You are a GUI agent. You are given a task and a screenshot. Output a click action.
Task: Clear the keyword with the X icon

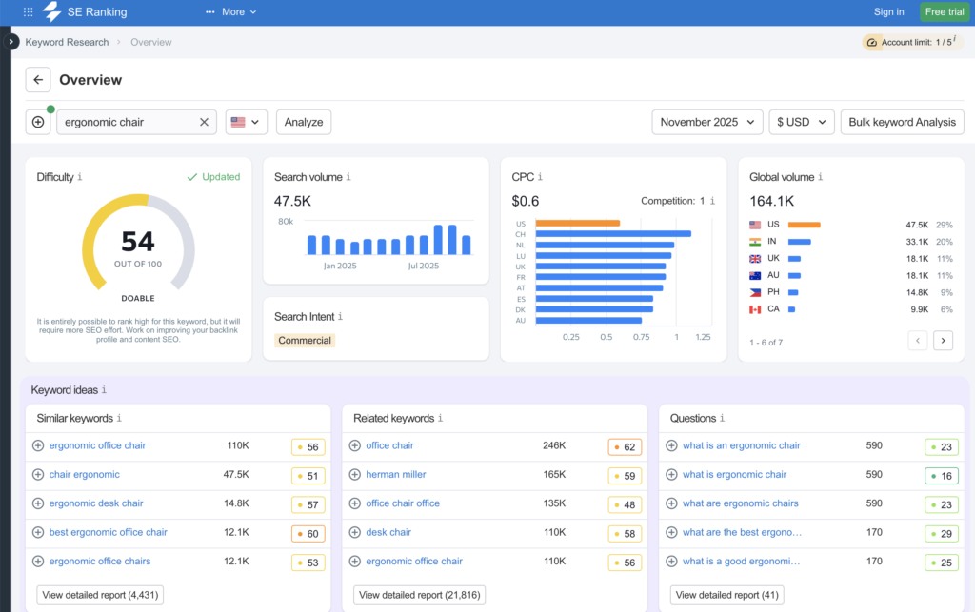coord(204,122)
